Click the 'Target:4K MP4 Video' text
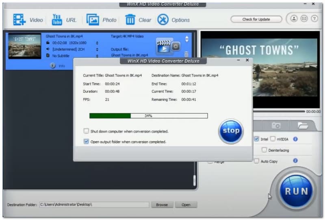Screen dimensions: 325x220 [x=127, y=36]
